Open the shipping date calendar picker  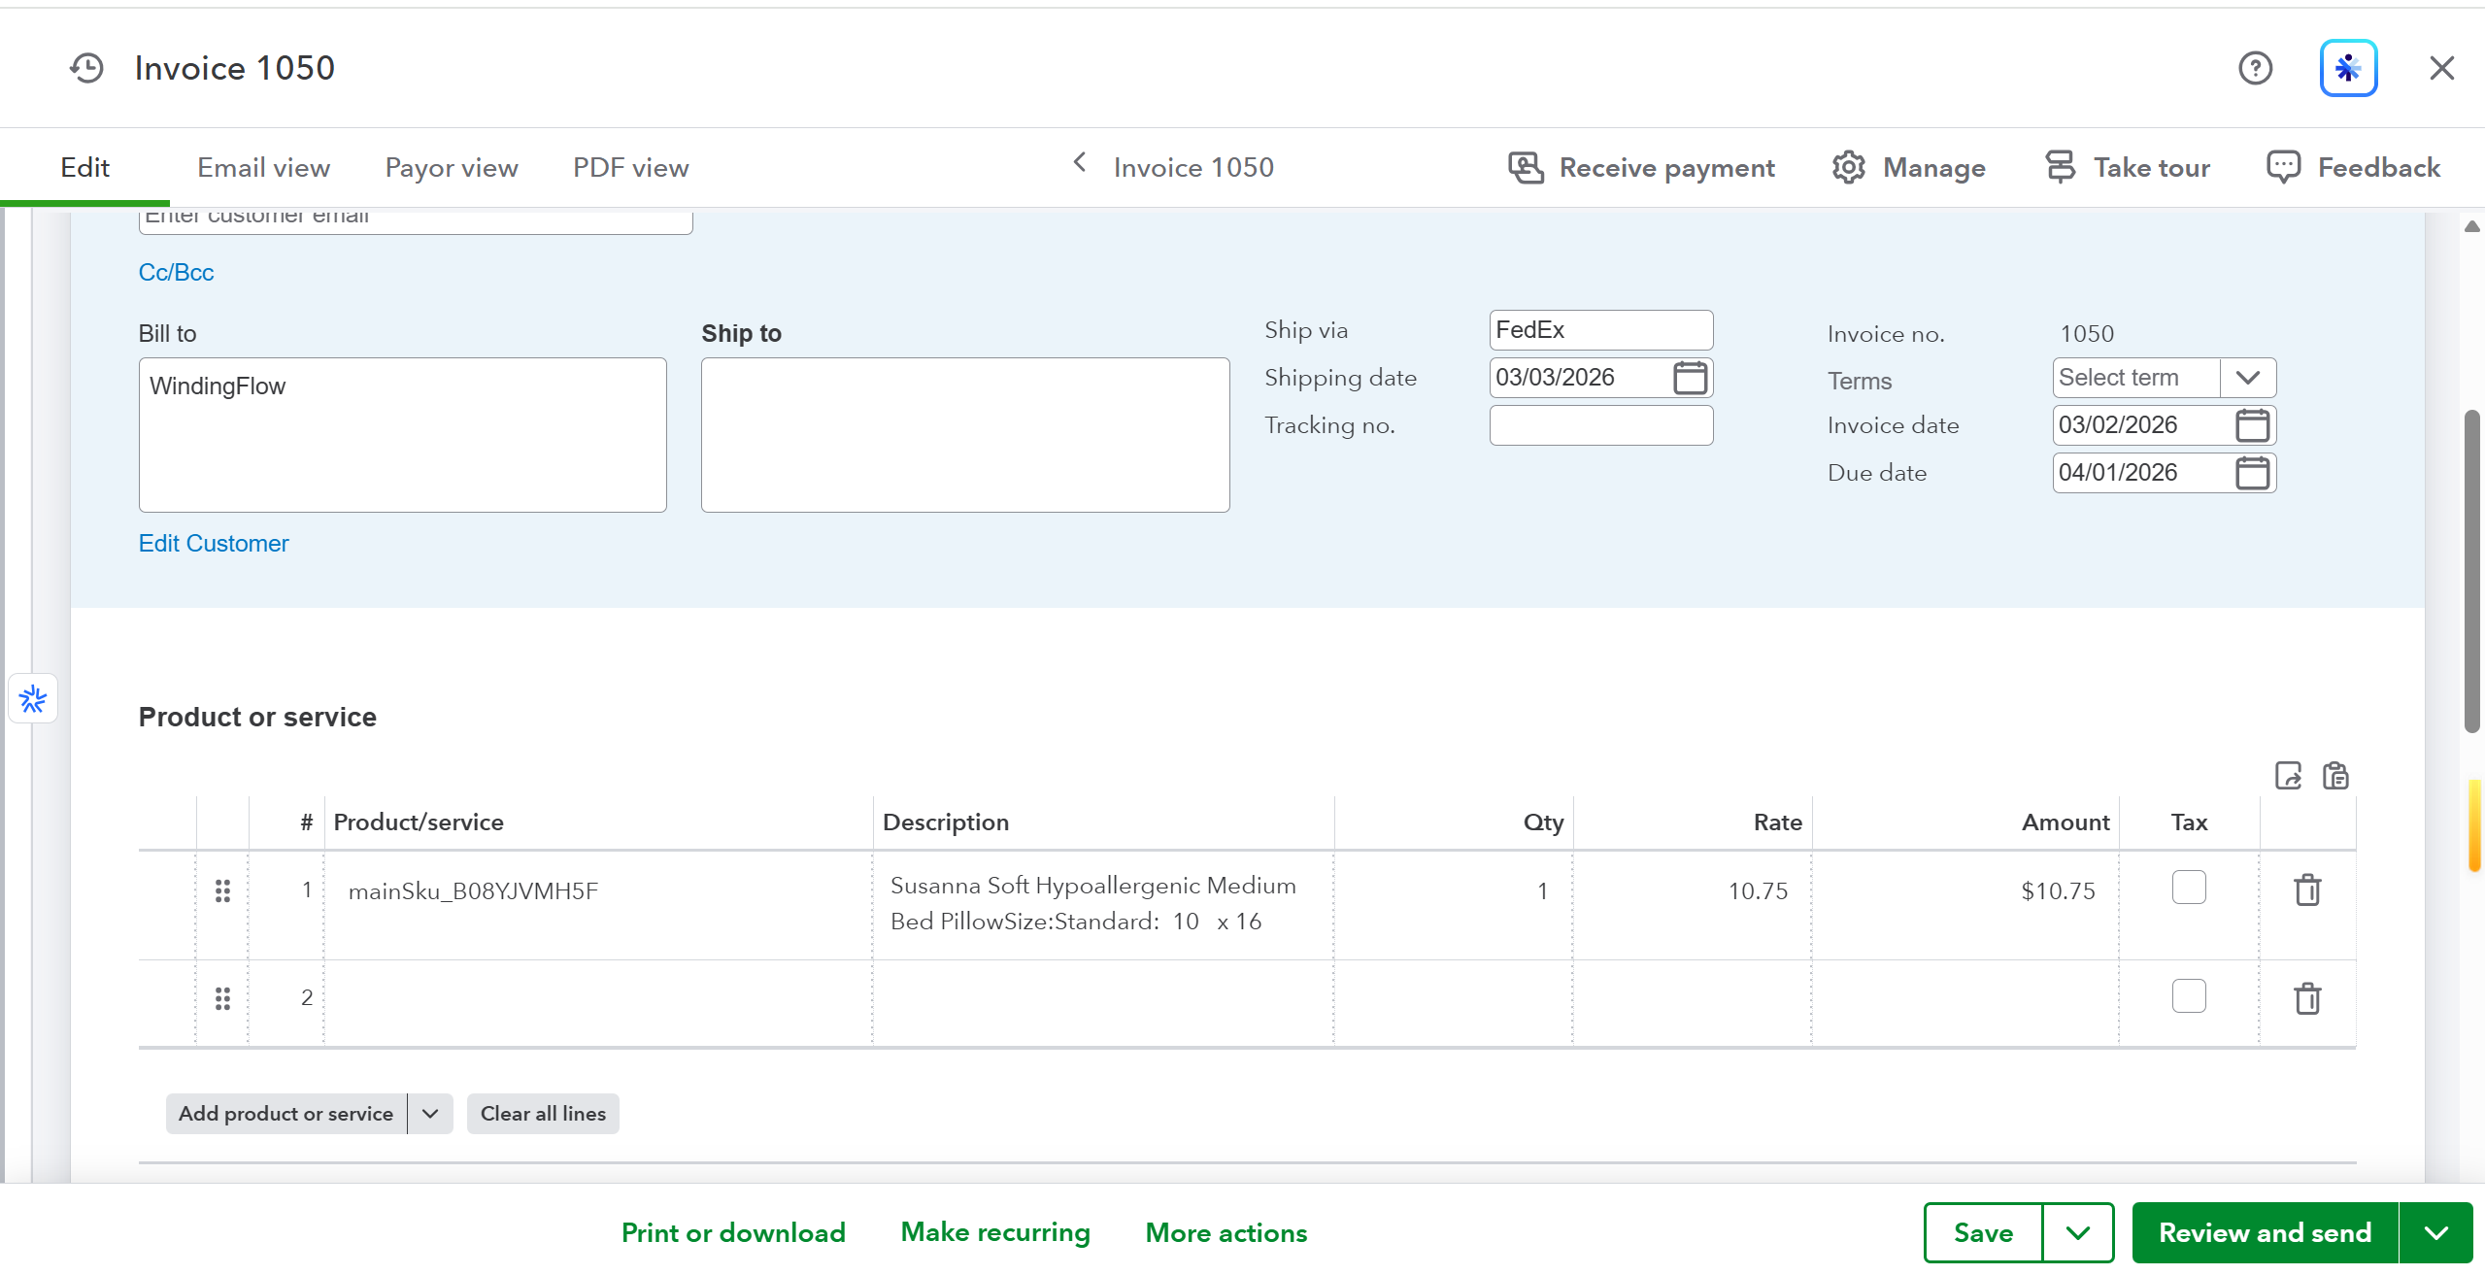1690,377
